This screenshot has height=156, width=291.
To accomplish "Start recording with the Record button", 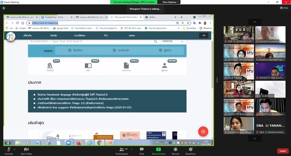I will (x=176, y=151).
